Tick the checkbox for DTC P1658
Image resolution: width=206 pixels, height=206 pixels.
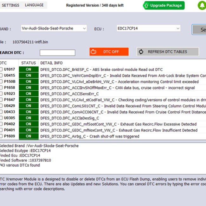pyautogui.click(x=1, y=87)
